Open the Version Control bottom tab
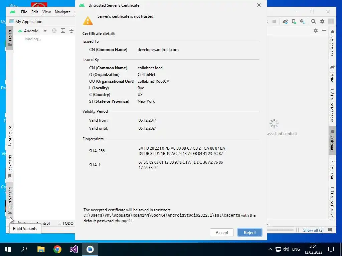The width and height of the screenshot is (342, 256). pos(34,223)
